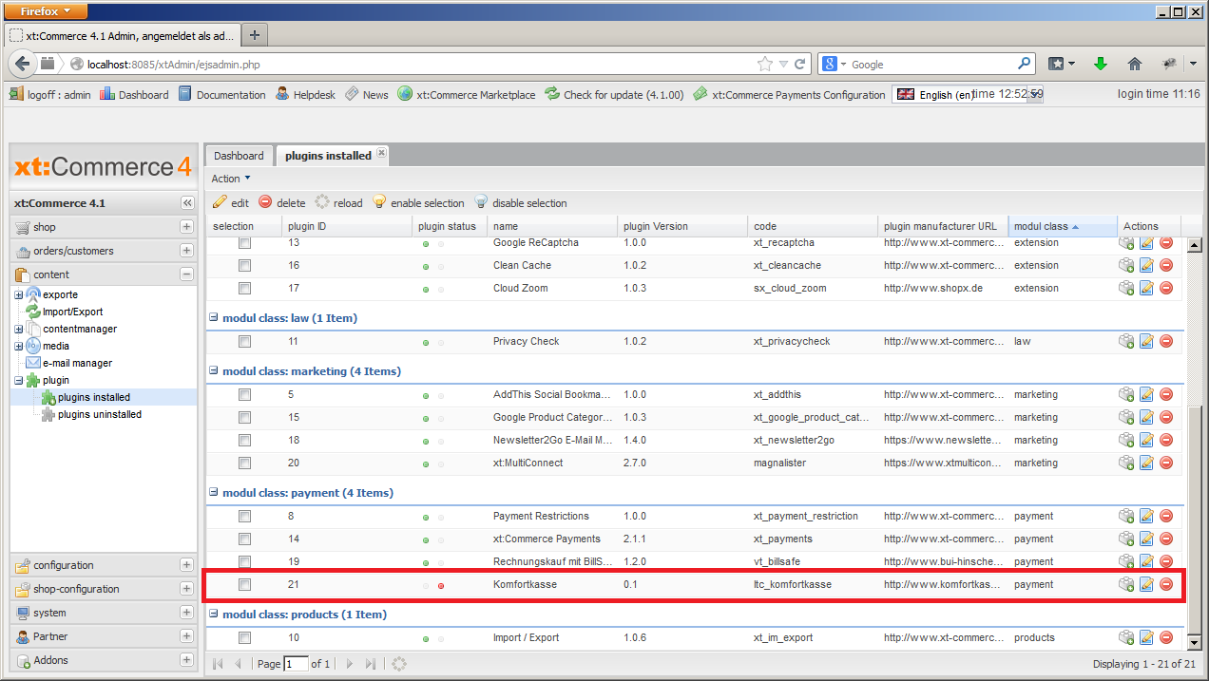
Task: Click first action icon for Payment Restrictions
Action: pyautogui.click(x=1126, y=516)
